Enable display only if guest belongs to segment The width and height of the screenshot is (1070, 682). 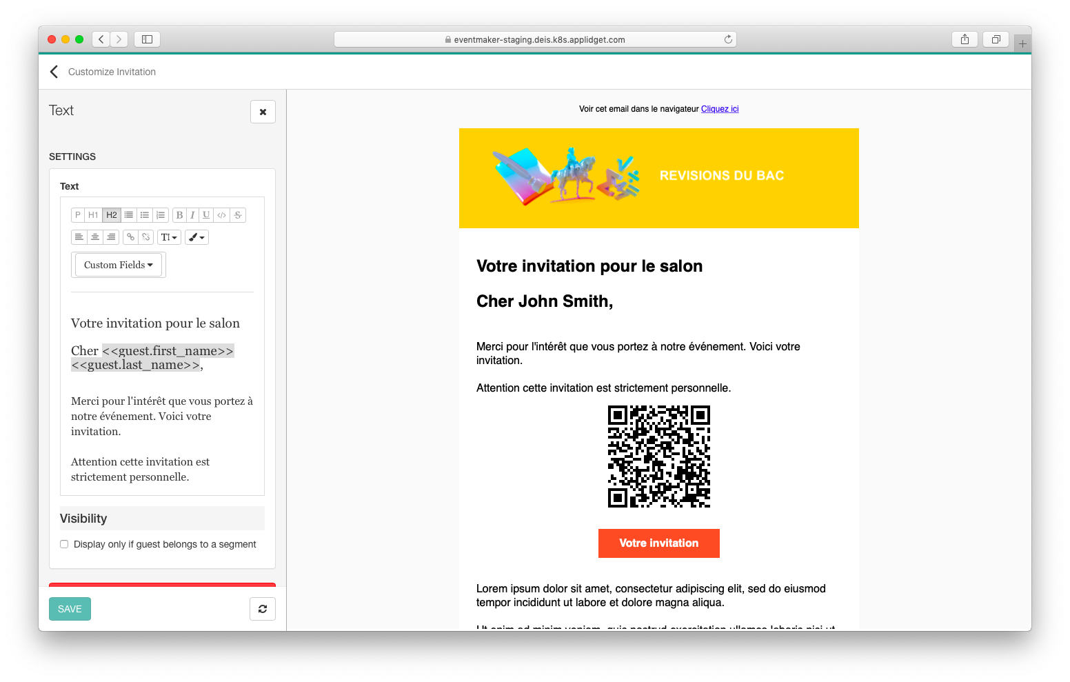(64, 544)
